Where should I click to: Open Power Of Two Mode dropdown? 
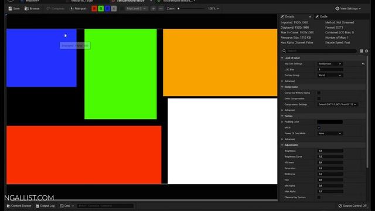tap(330, 133)
